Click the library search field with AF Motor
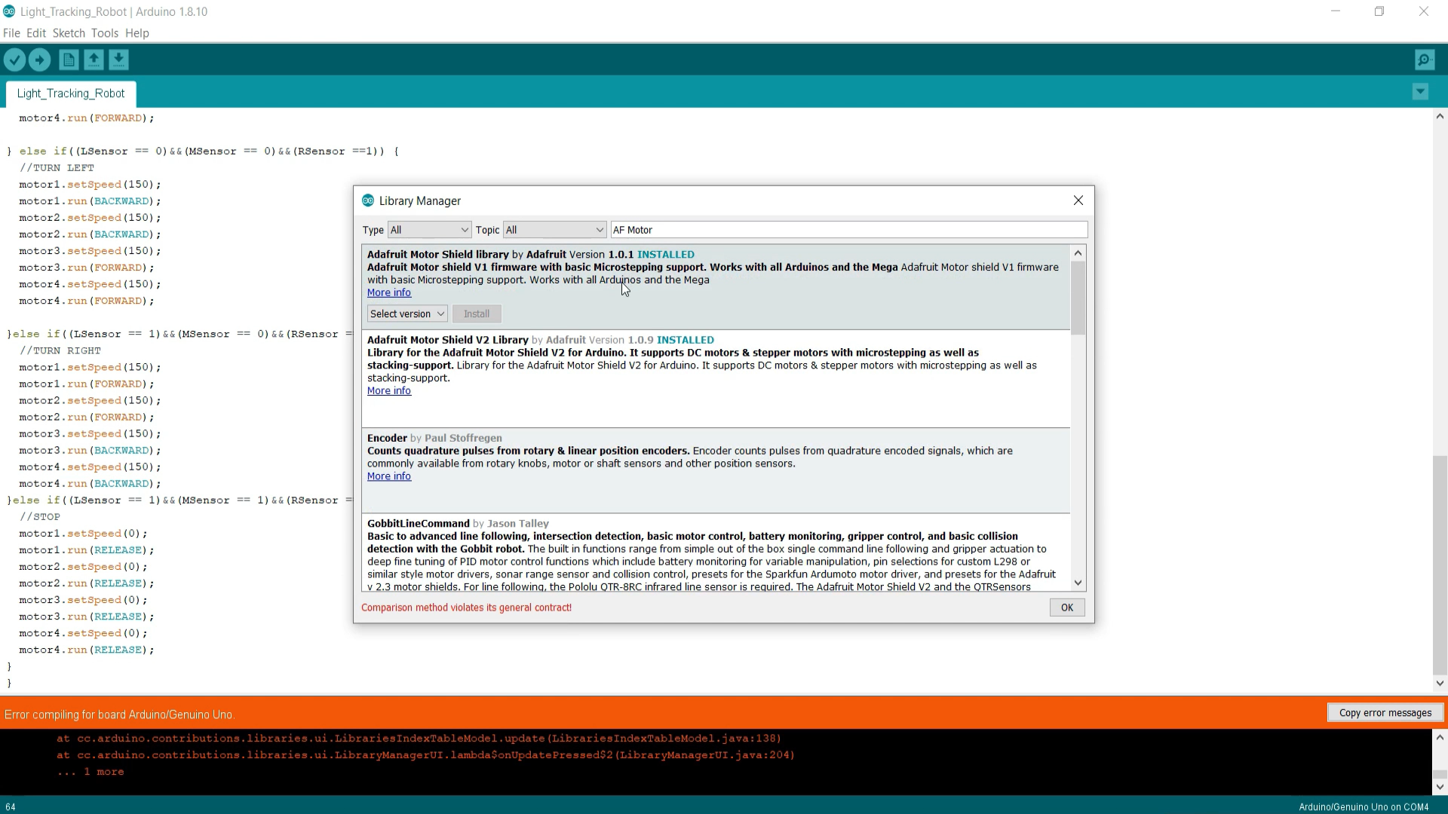Viewport: 1448px width, 814px height. (x=849, y=230)
